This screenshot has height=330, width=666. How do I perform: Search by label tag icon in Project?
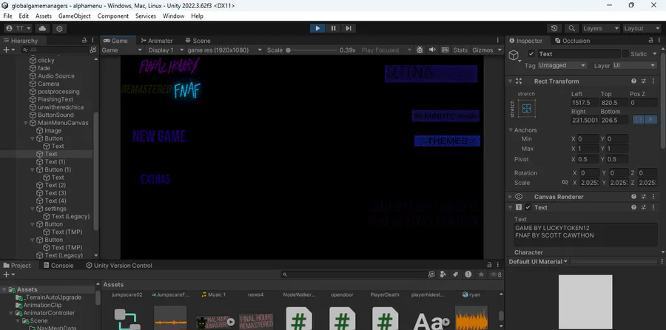[x=456, y=275]
